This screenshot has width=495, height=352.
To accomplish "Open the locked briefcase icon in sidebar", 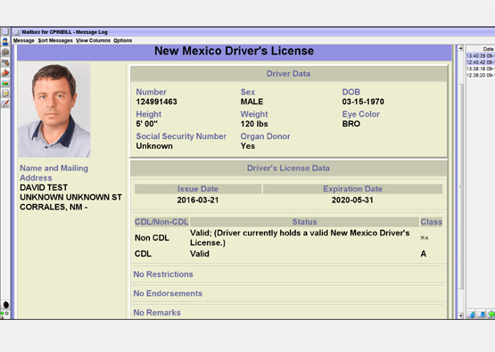I will 5,52.
